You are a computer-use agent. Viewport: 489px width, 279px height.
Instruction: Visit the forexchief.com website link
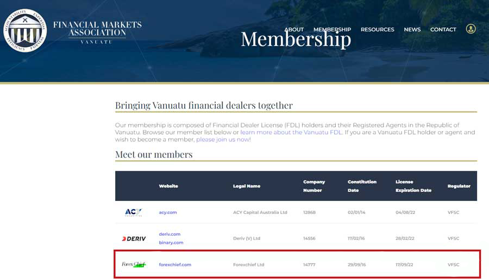[175, 264]
